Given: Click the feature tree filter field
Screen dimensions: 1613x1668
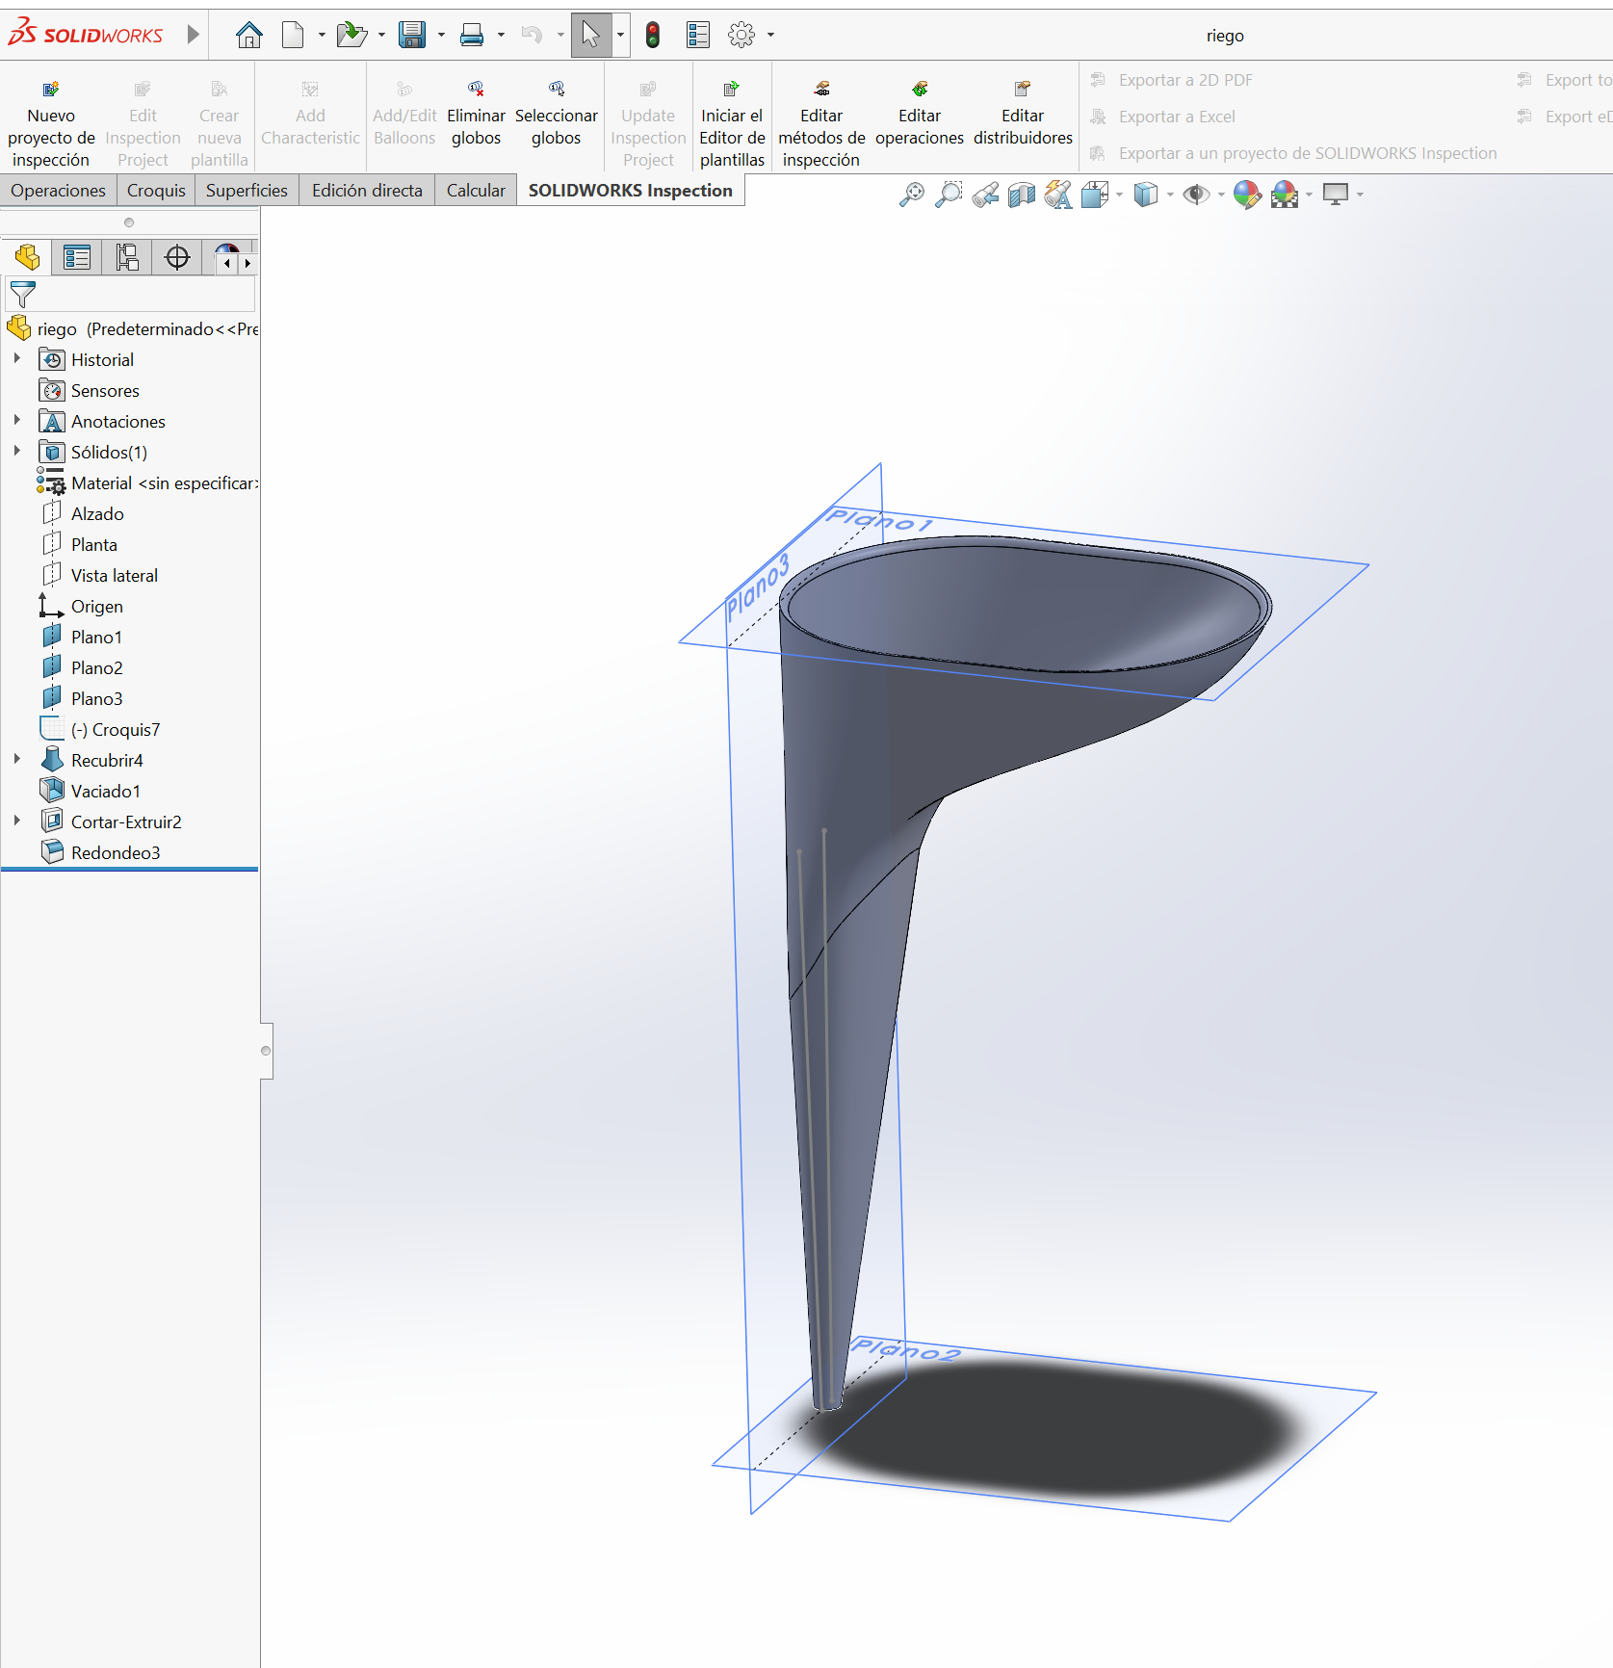Looking at the screenshot, I should click(131, 294).
